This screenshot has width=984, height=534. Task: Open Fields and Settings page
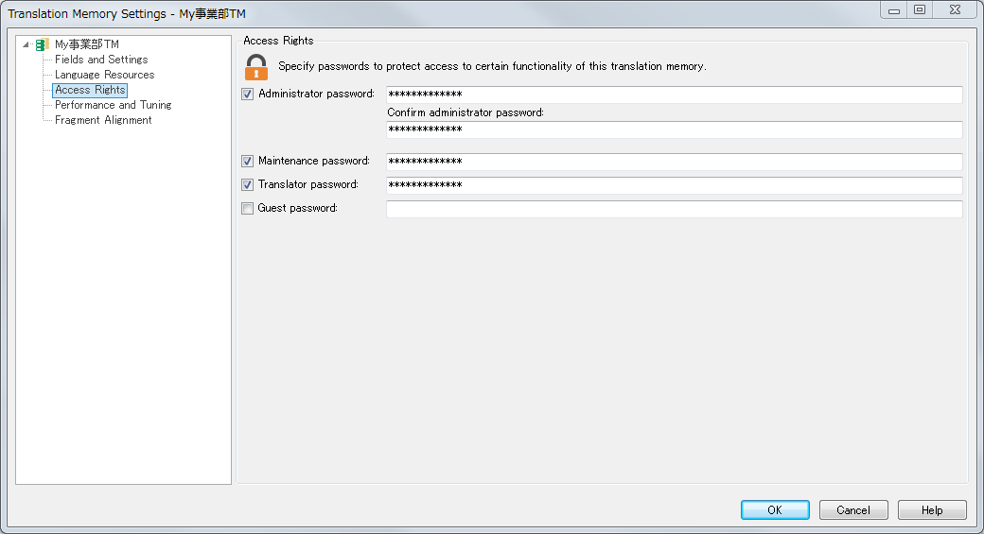(x=101, y=60)
